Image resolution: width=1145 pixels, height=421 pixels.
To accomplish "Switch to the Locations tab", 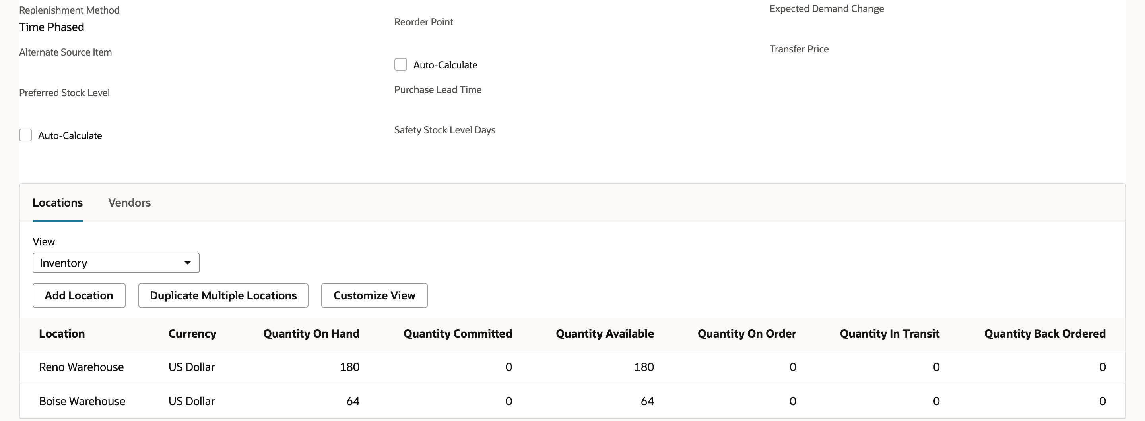I will tap(57, 203).
